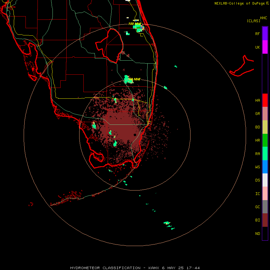Click the HR legend label

[x=257, y=140]
